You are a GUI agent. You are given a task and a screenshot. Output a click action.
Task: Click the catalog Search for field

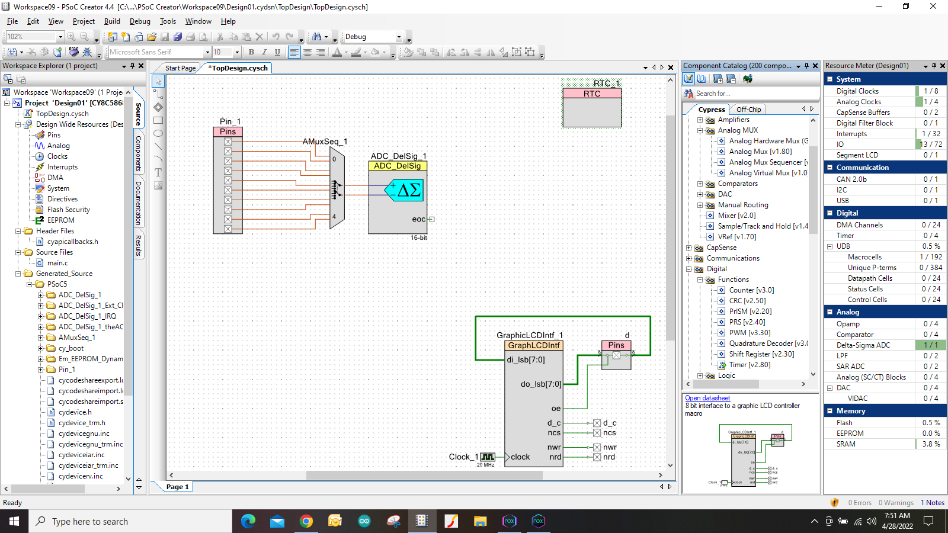tap(756, 94)
